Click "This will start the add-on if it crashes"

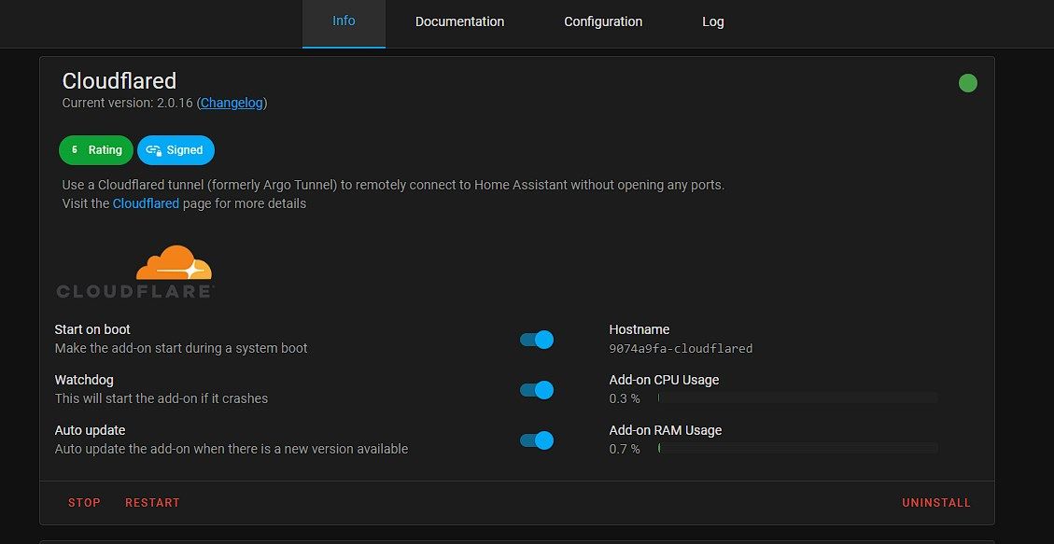(x=162, y=399)
